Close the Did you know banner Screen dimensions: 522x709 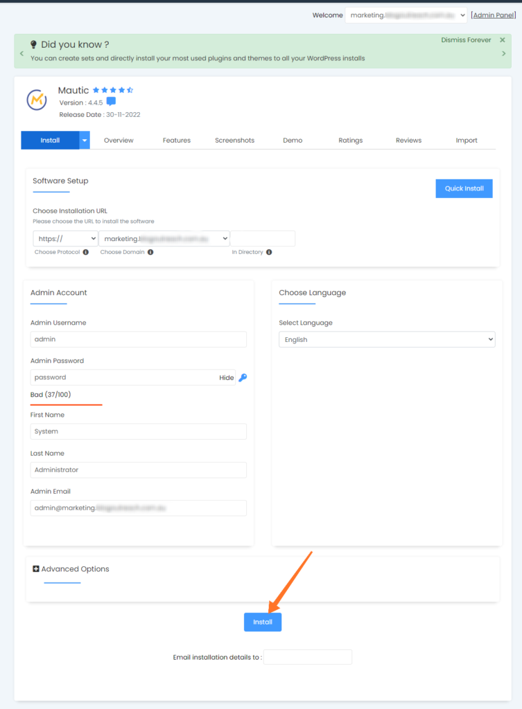click(x=503, y=39)
